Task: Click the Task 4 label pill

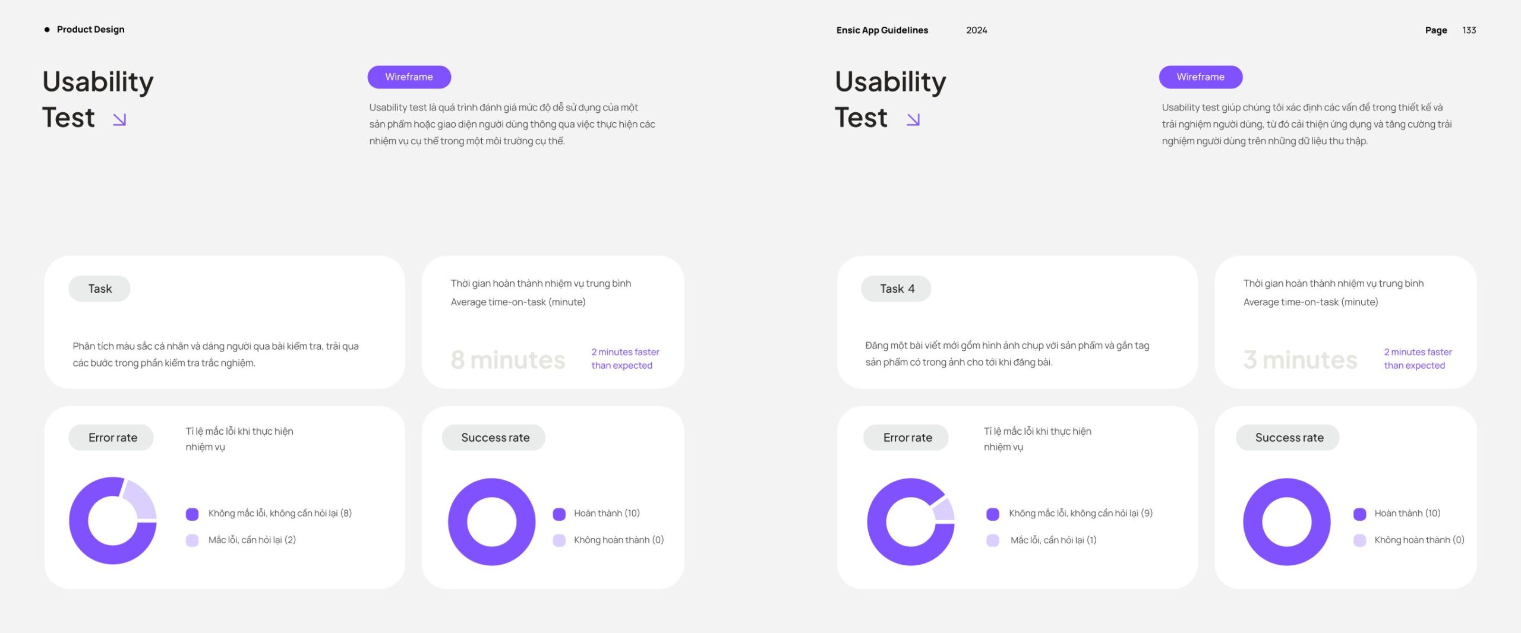Action: coord(896,289)
